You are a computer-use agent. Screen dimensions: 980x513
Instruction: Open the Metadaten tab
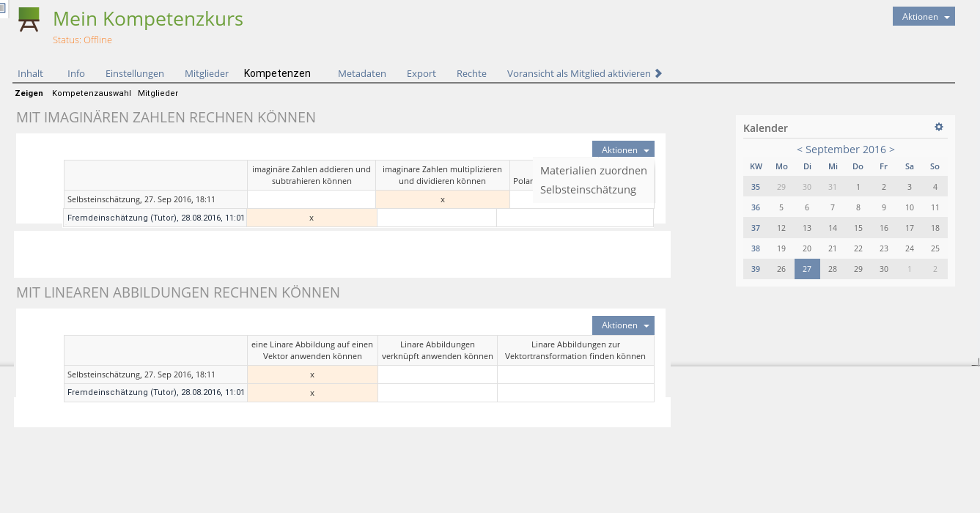click(361, 73)
